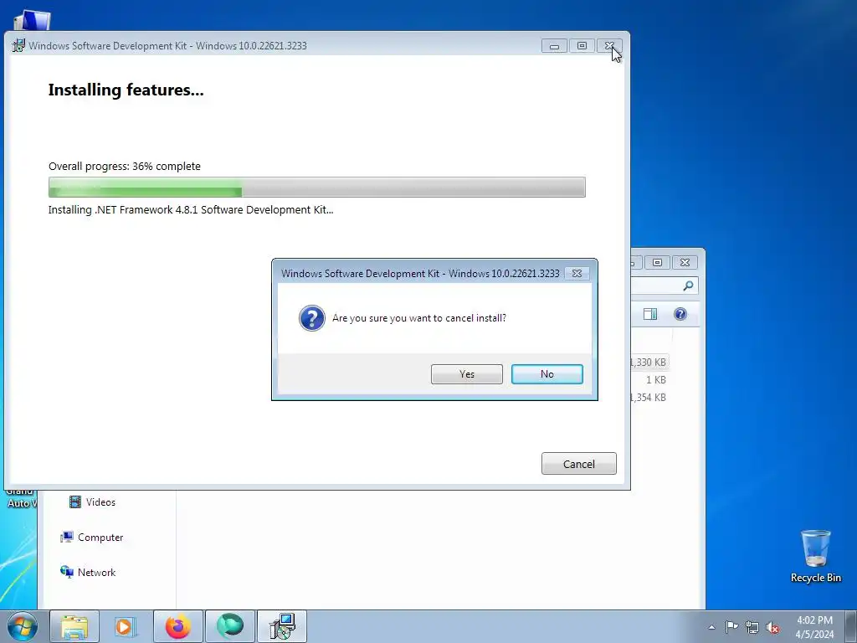Viewport: 857px width, 643px height.
Task: Choose No in the cancel dialog
Action: click(547, 374)
